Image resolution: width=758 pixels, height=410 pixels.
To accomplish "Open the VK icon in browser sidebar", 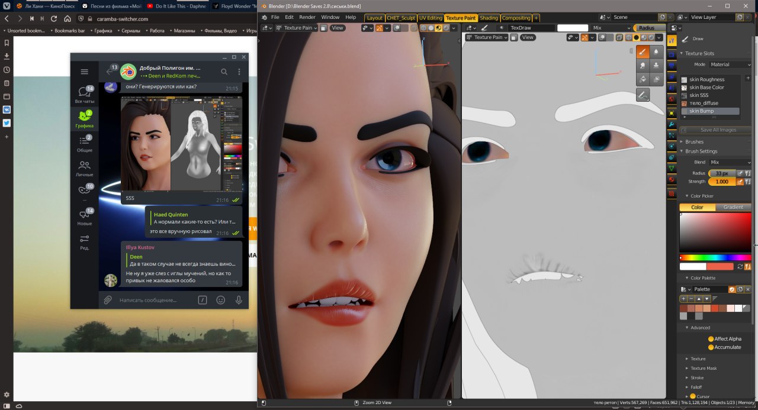I will point(7,109).
